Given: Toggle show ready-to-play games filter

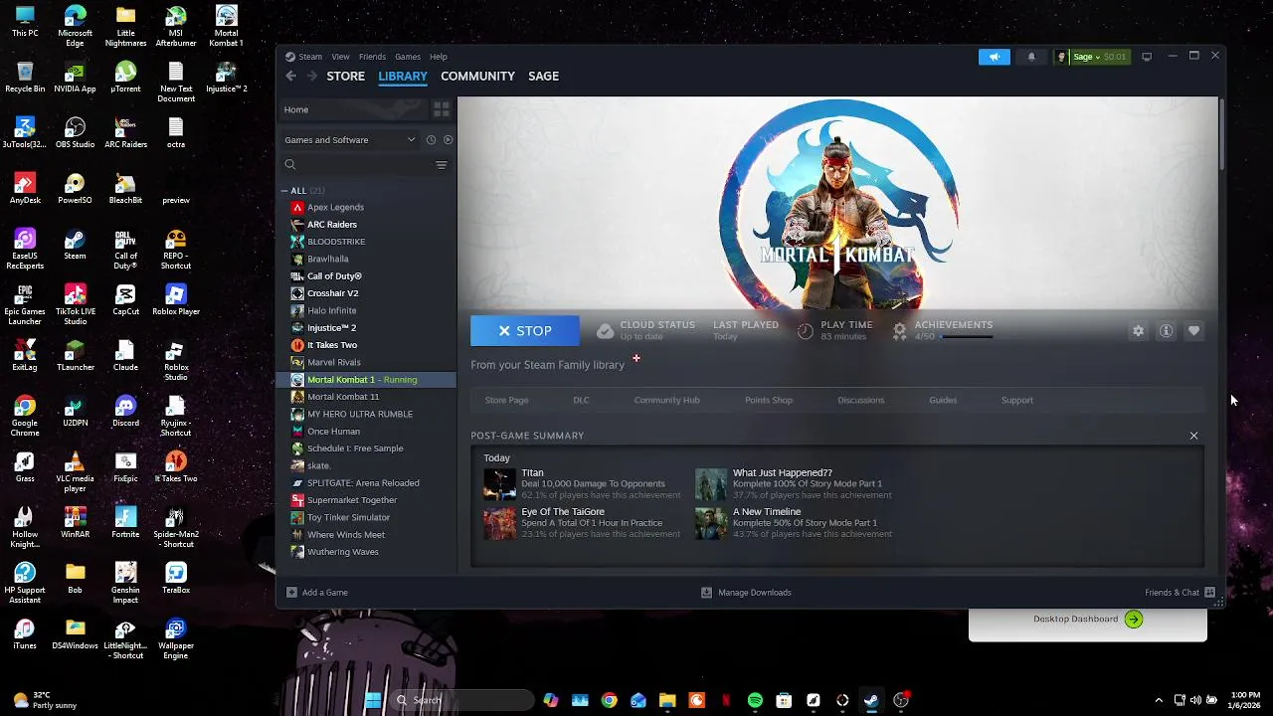Looking at the screenshot, I should click(x=448, y=140).
